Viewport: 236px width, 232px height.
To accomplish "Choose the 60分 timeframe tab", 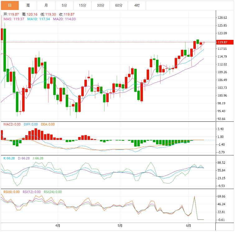I will coord(119,5).
